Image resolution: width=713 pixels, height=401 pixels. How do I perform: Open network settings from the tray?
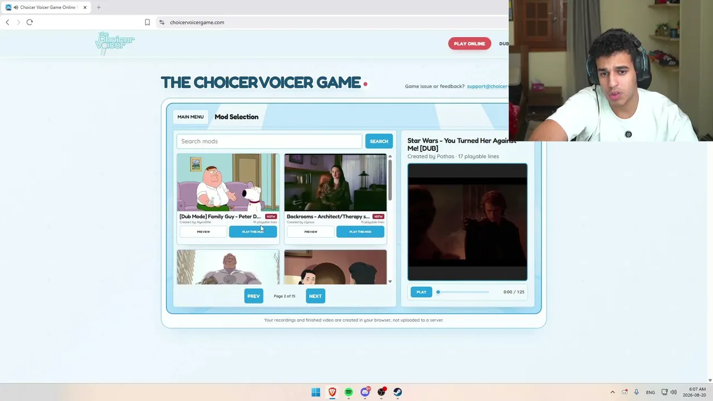tap(665, 392)
